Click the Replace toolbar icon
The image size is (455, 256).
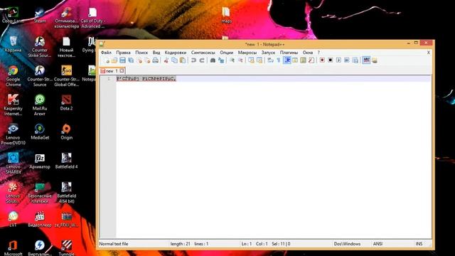(221, 60)
